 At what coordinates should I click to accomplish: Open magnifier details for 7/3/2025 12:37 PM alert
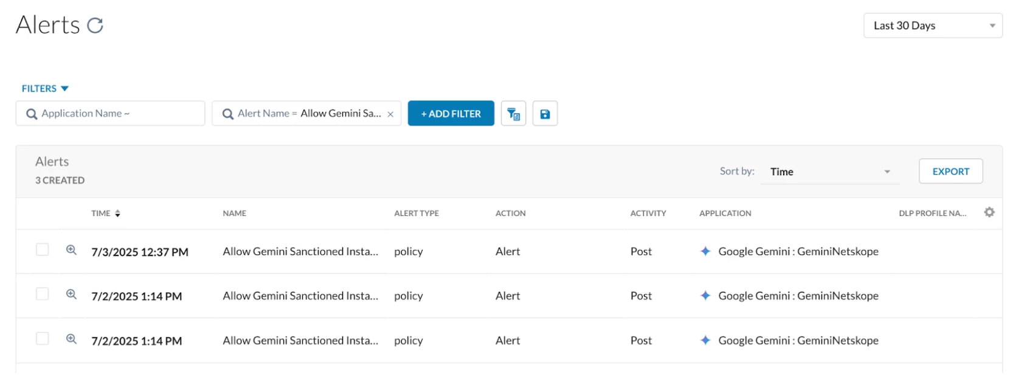(71, 250)
